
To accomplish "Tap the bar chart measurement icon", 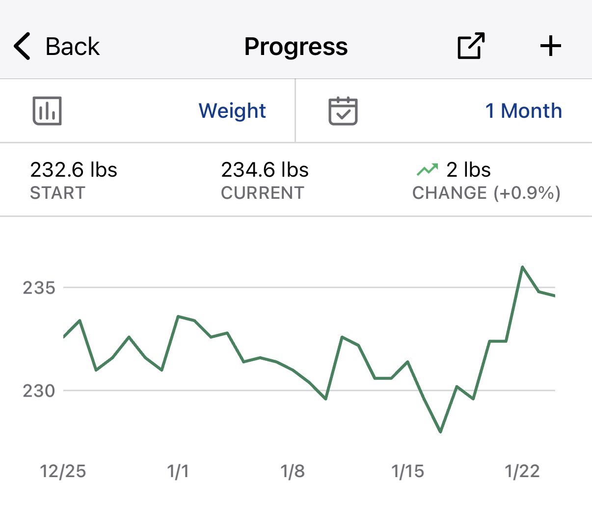I will point(47,111).
